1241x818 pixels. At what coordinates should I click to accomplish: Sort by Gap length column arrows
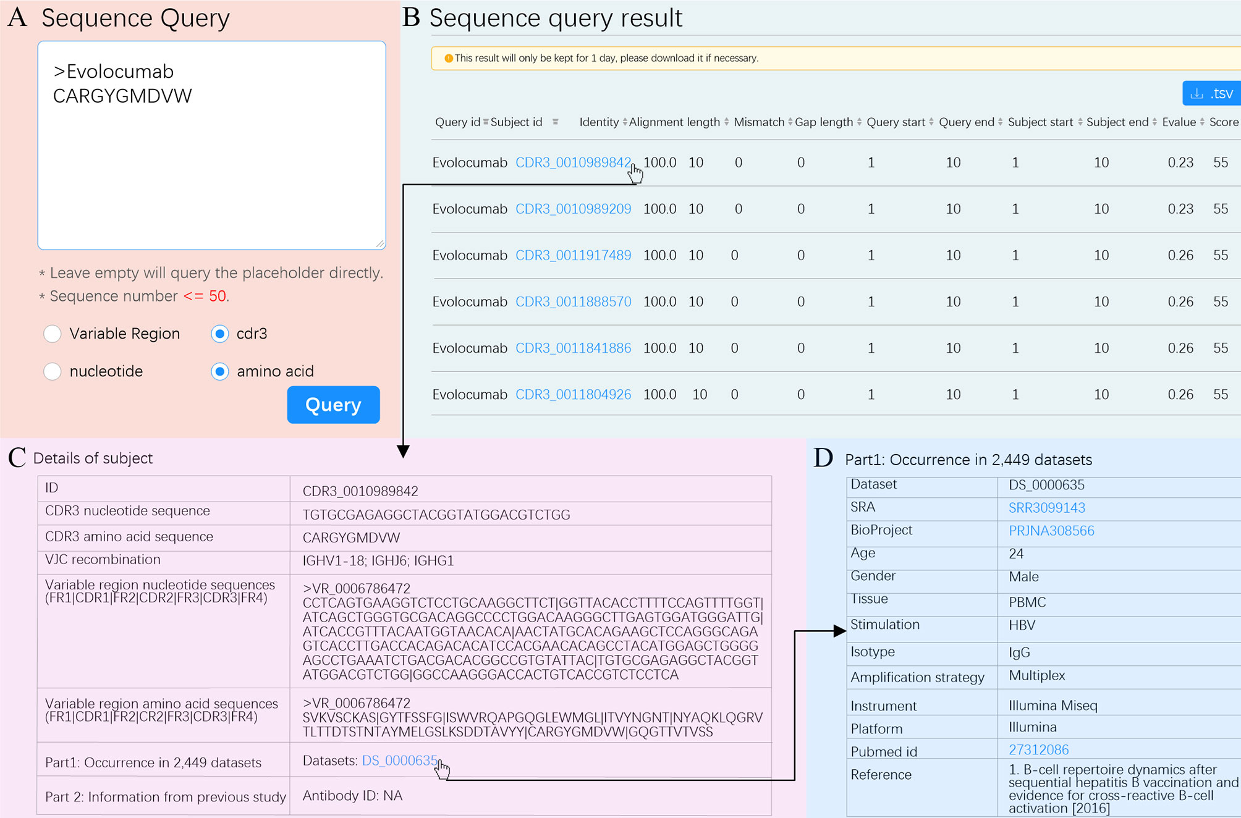(x=859, y=122)
